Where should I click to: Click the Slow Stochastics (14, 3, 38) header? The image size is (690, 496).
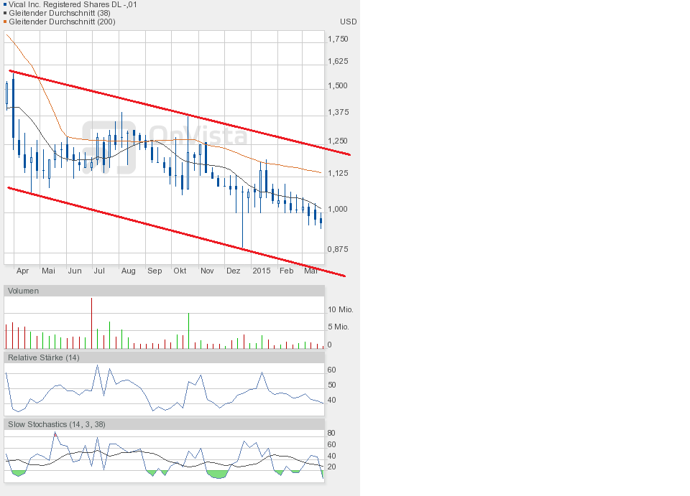(x=57, y=424)
